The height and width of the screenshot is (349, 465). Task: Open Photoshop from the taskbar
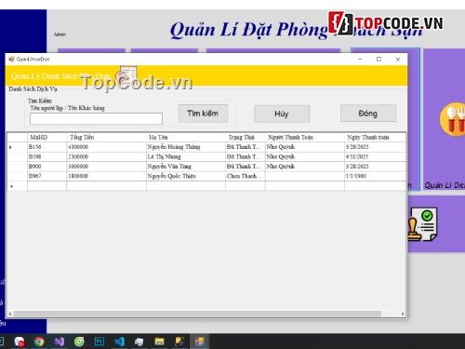[100, 342]
